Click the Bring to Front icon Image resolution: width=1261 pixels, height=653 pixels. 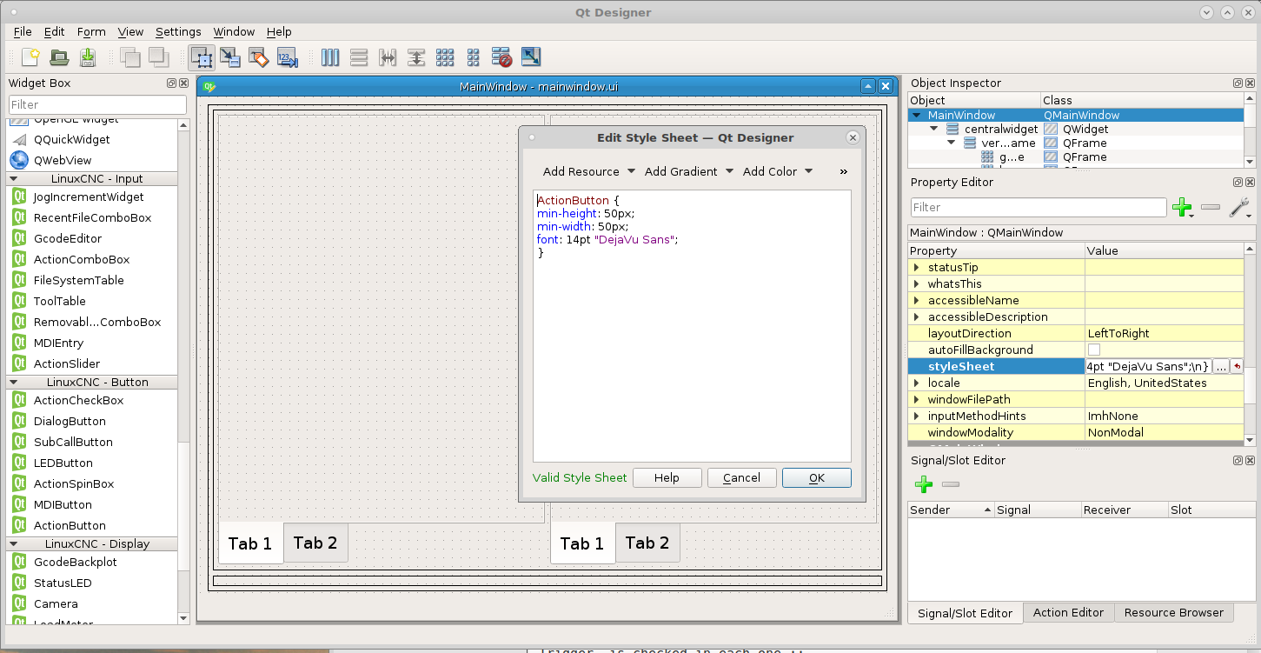click(x=158, y=57)
